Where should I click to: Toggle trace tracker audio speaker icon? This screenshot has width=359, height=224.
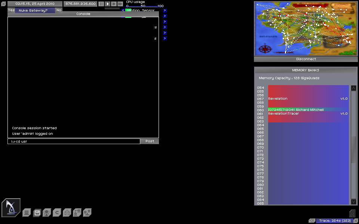[x=312, y=221]
